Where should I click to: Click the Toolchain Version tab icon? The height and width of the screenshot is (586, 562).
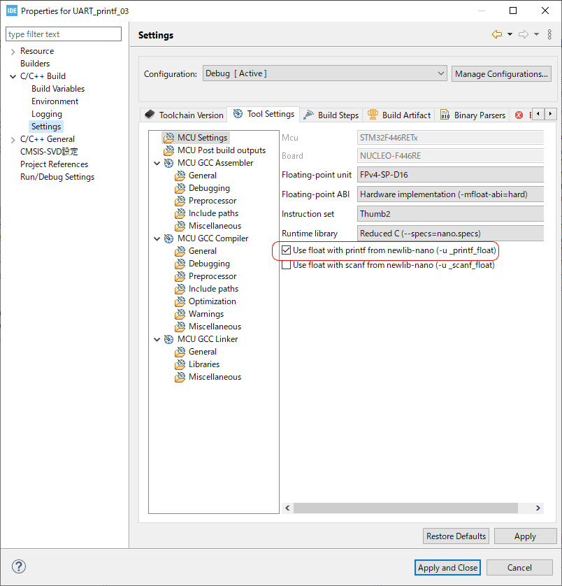tap(150, 115)
